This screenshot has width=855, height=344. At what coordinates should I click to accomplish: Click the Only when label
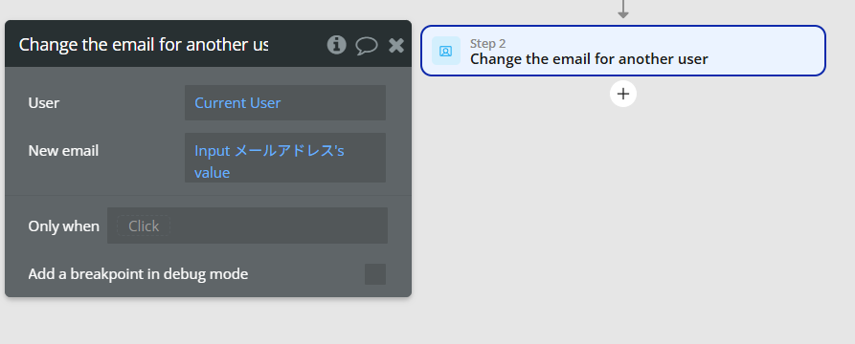(x=64, y=226)
